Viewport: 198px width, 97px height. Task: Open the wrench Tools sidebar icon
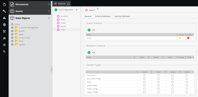coord(4,11)
